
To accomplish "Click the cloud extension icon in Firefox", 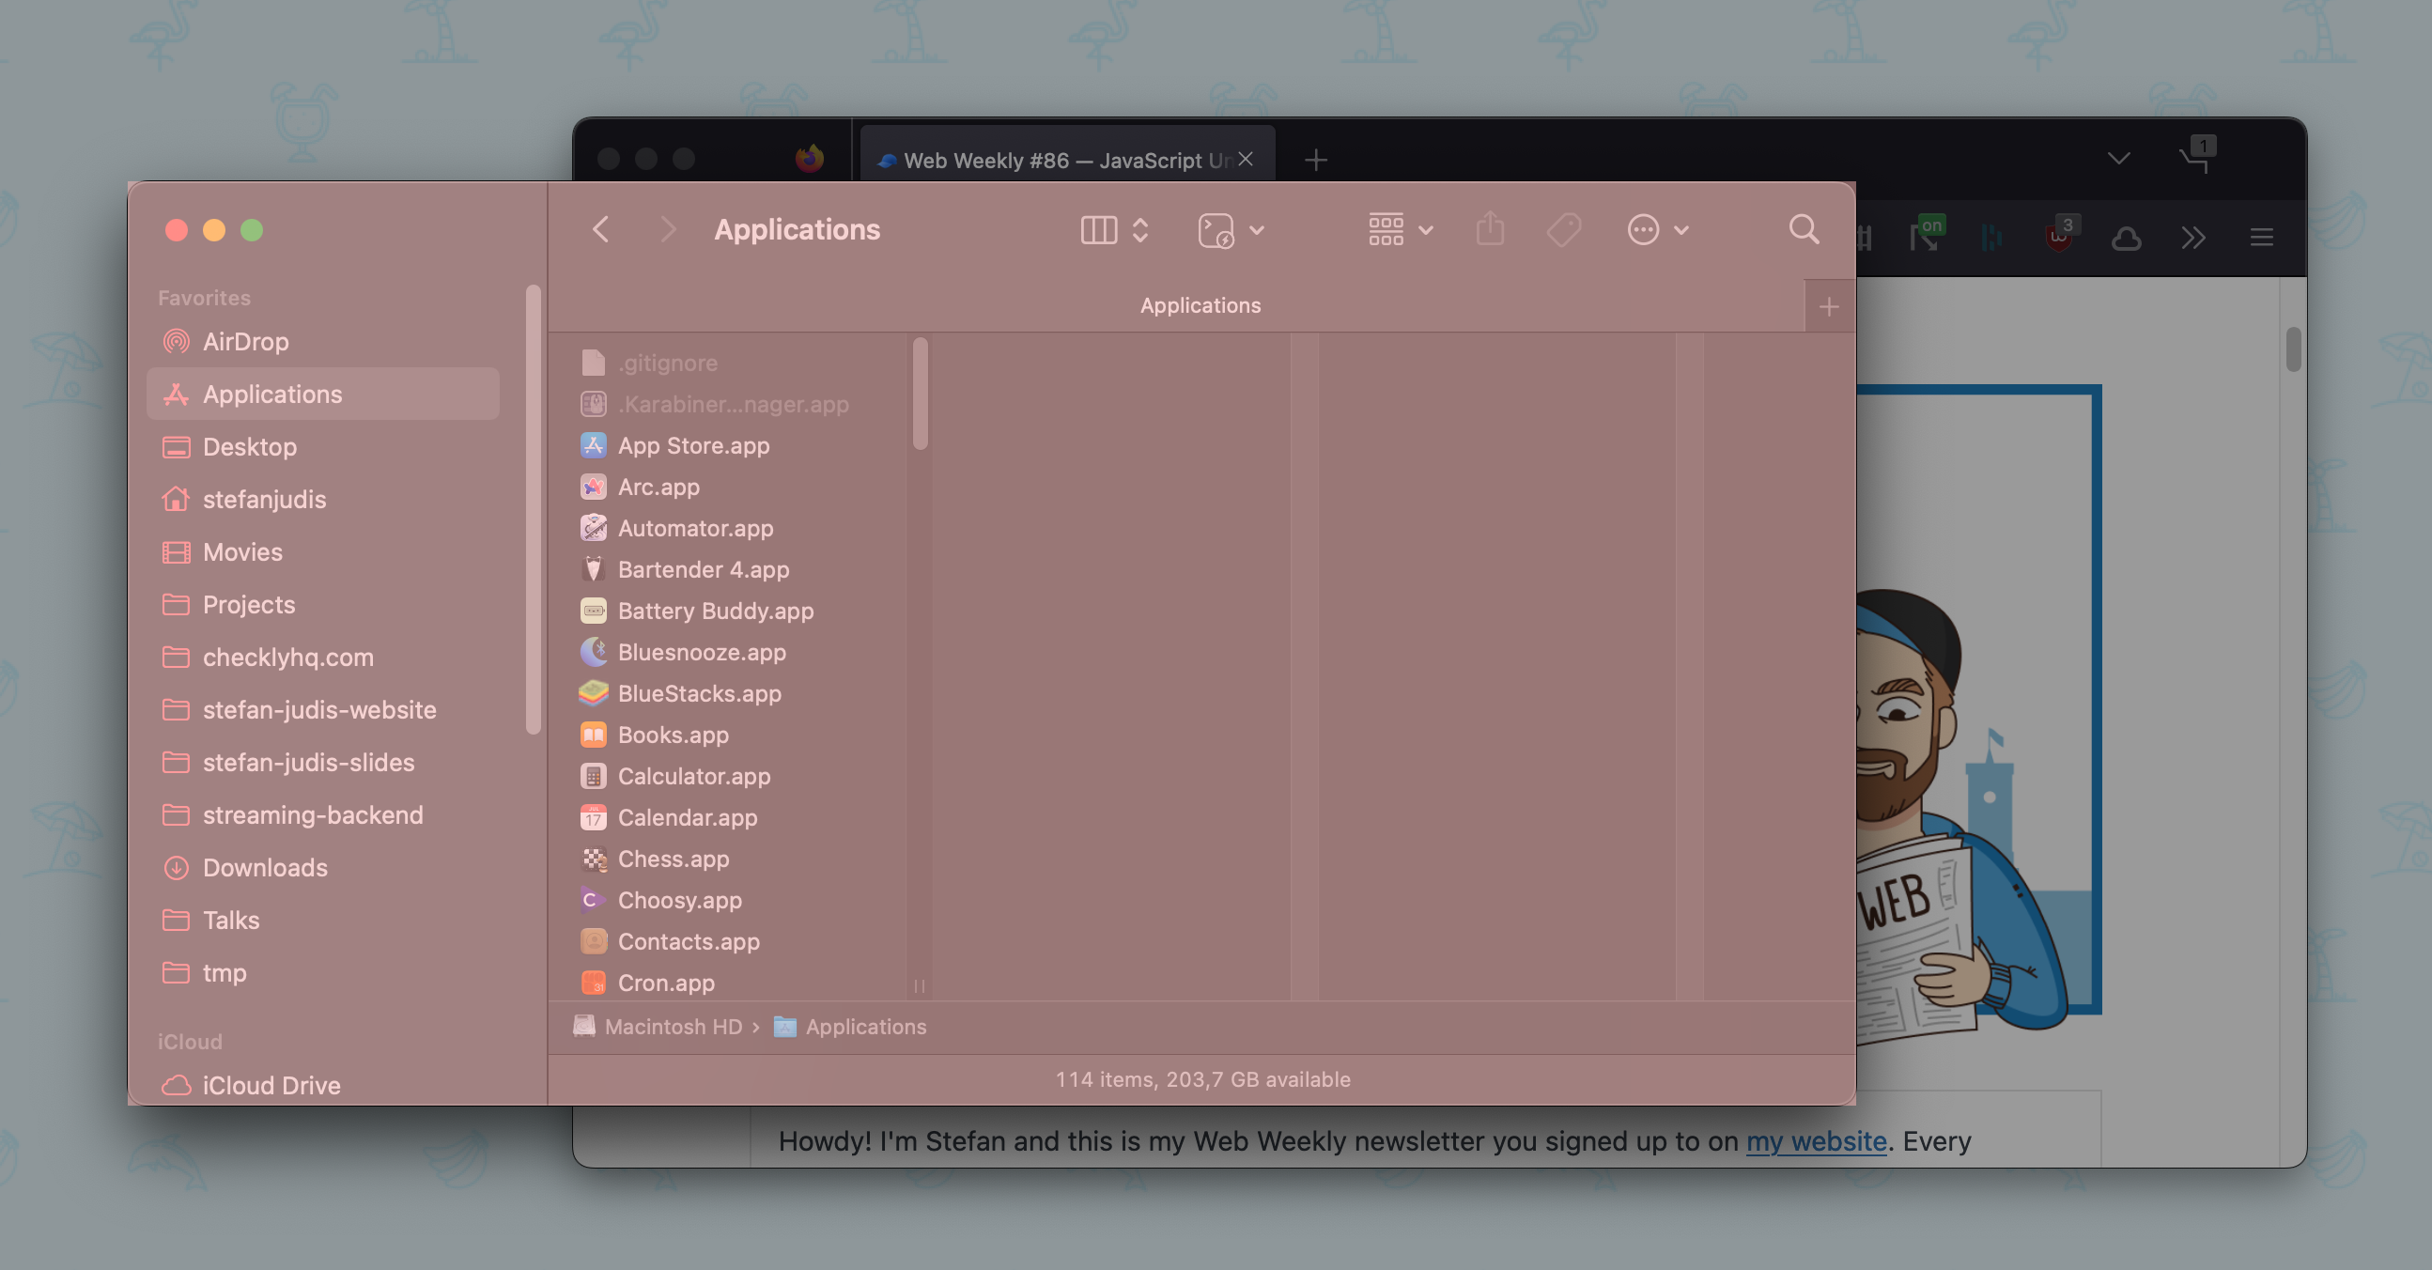I will click(2125, 238).
